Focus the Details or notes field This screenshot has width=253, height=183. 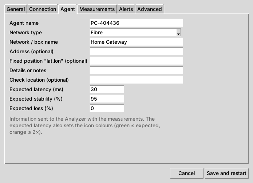point(137,70)
